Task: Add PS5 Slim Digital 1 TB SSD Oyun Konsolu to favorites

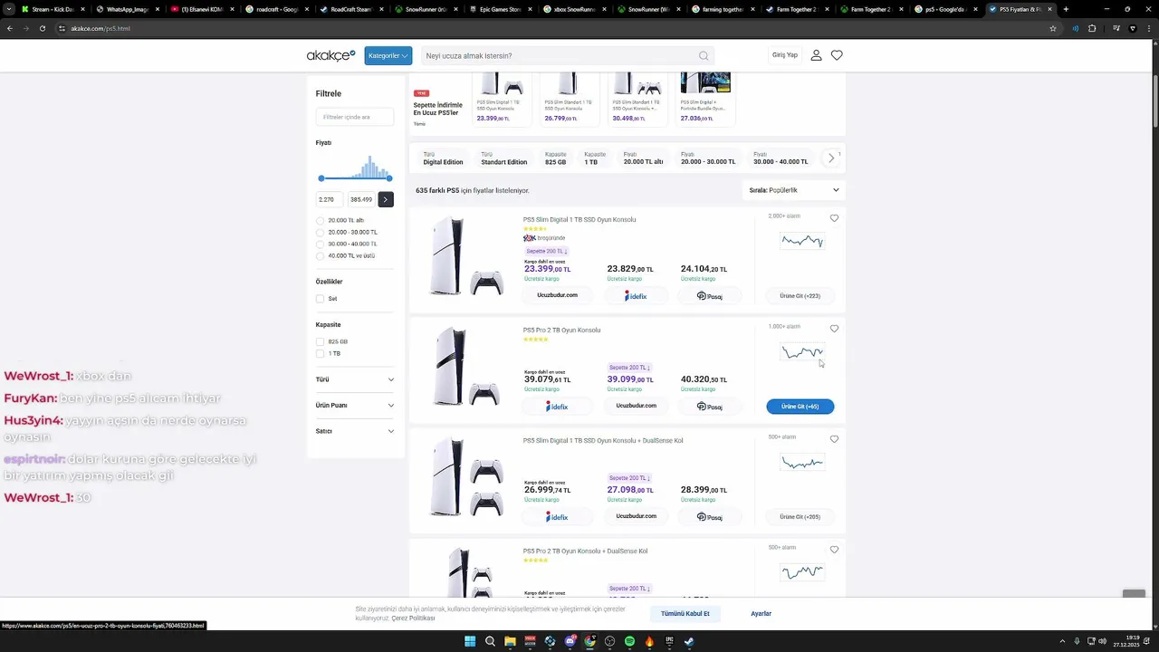Action: point(834,218)
